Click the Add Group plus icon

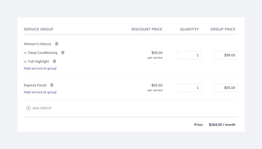[28, 108]
